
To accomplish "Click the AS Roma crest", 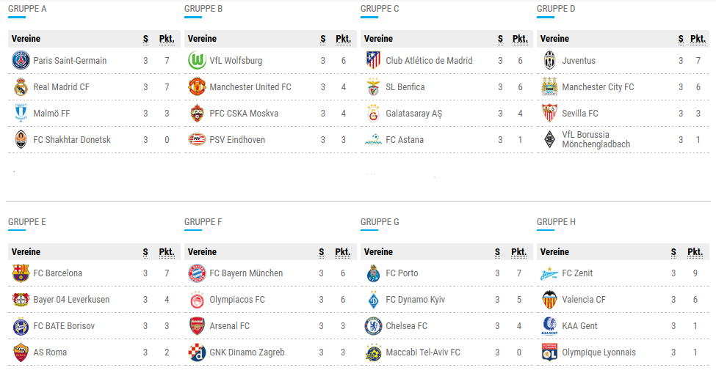I will coord(21,352).
